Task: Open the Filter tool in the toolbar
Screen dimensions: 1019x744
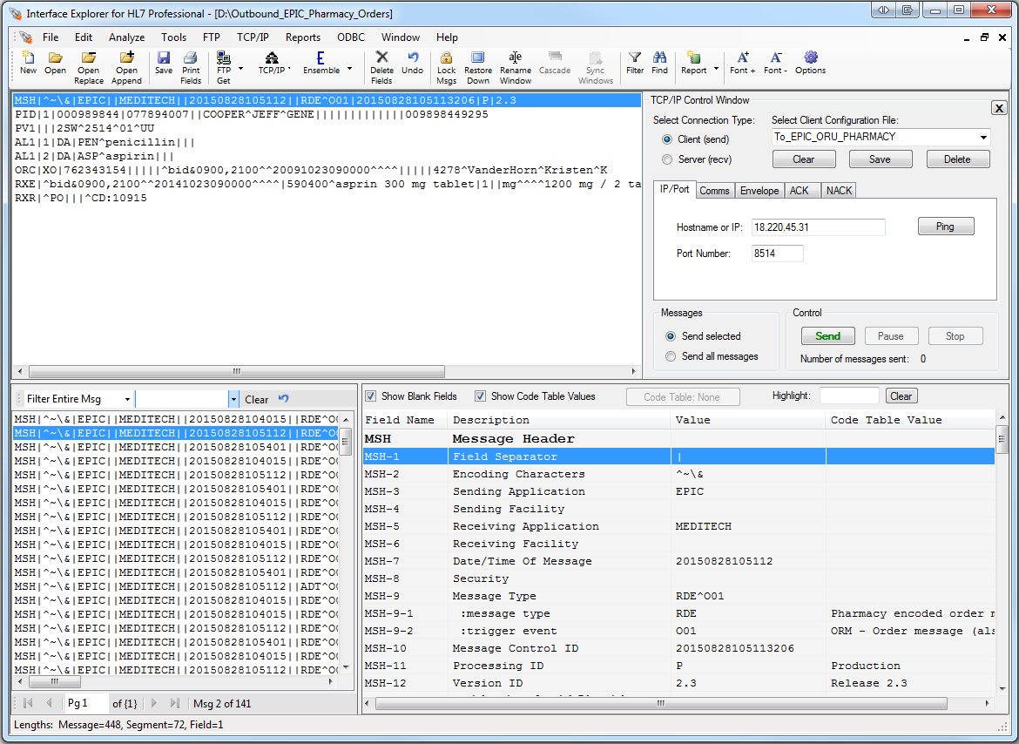Action: [635, 64]
